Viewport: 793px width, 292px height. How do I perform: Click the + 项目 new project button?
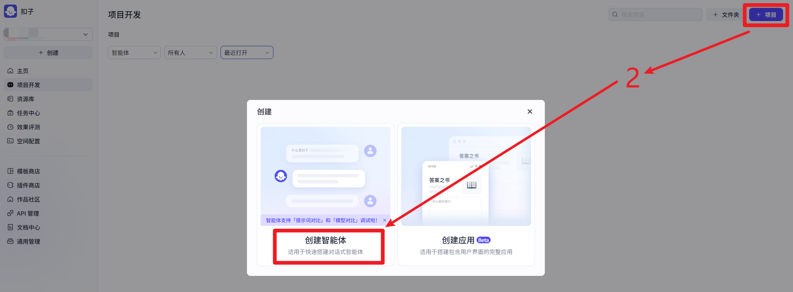pos(766,14)
